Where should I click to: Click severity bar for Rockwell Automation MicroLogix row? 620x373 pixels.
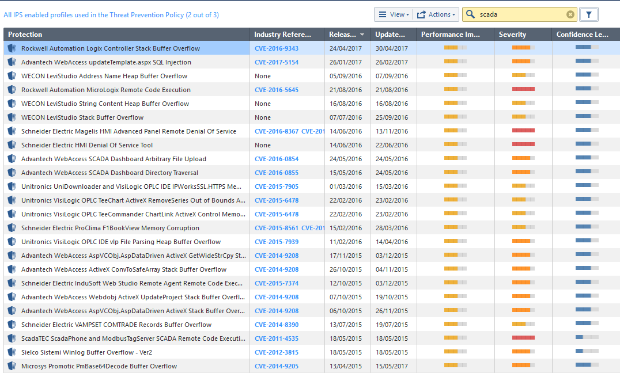pyautogui.click(x=523, y=89)
